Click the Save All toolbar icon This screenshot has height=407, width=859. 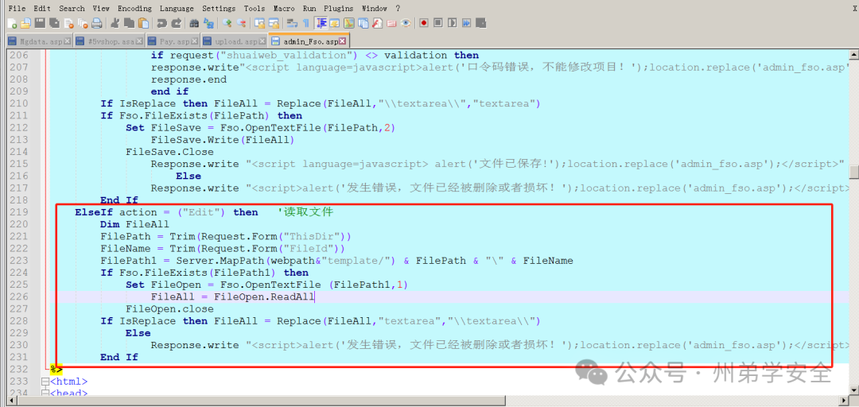[54, 23]
